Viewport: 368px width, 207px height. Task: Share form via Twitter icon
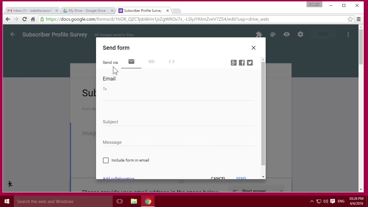[x=250, y=63]
